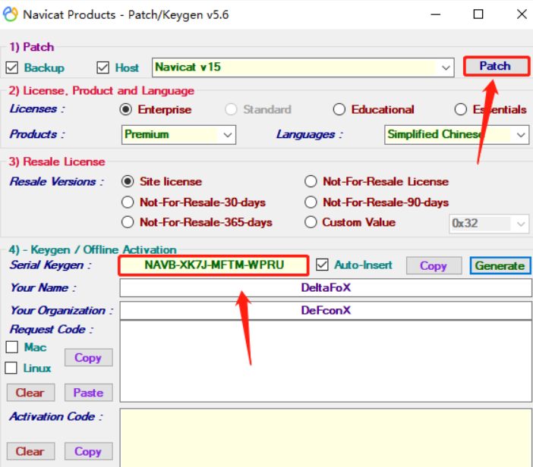Close the Patch/Keygen window
The height and width of the screenshot is (467, 533).
point(522,14)
